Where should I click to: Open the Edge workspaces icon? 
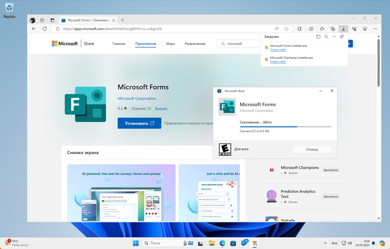[42, 20]
